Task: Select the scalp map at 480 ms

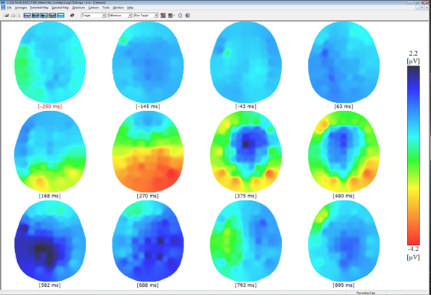Action: [344, 152]
